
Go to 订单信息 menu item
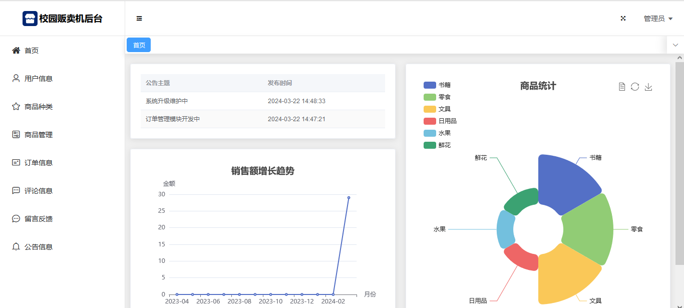click(39, 163)
